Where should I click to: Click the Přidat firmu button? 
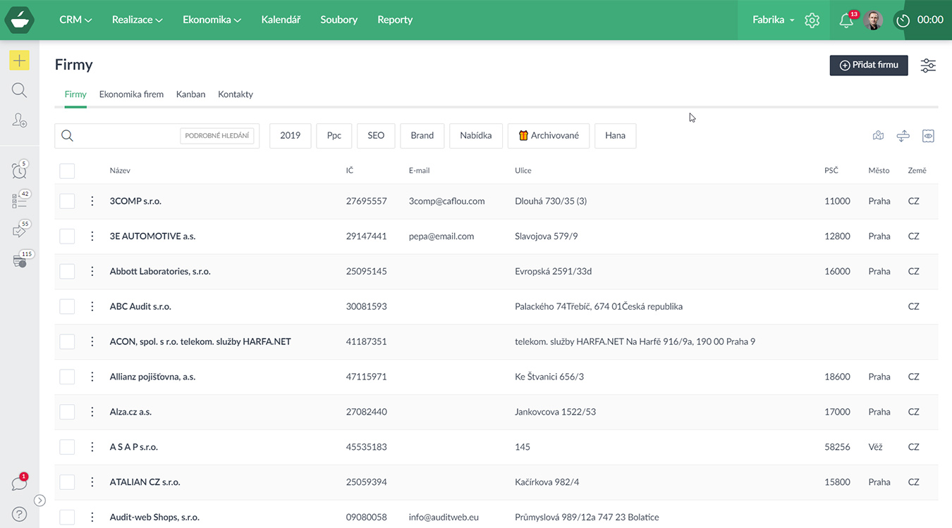point(869,65)
